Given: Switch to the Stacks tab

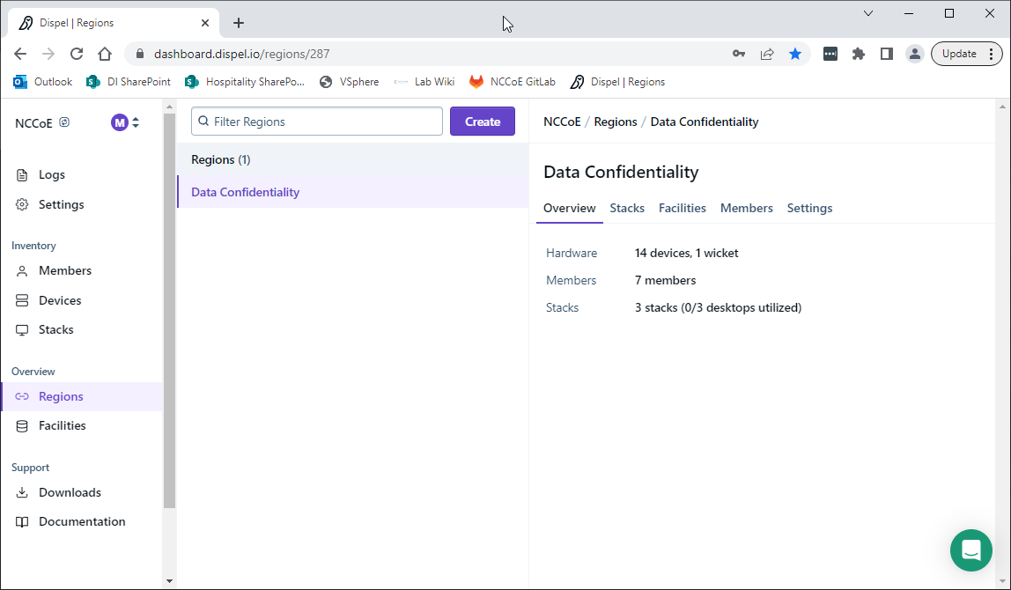Looking at the screenshot, I should [627, 208].
